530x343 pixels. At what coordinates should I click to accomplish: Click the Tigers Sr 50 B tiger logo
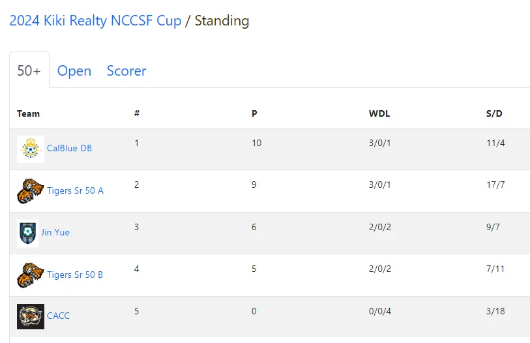point(31,275)
